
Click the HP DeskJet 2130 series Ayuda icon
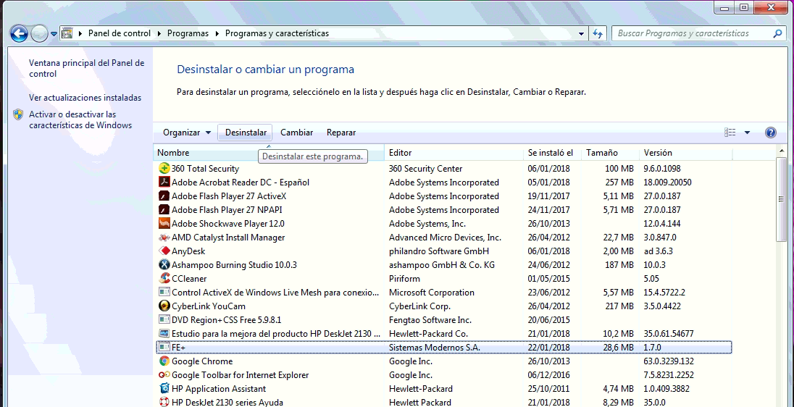point(164,403)
